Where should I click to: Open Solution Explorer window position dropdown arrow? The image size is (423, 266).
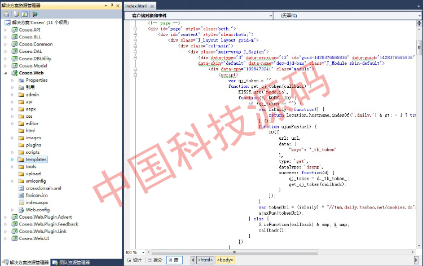click(x=106, y=6)
